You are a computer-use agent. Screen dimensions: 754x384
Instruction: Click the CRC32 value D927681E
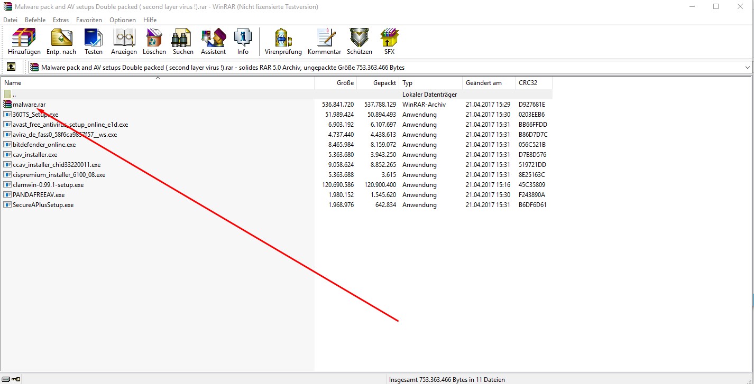(532, 105)
